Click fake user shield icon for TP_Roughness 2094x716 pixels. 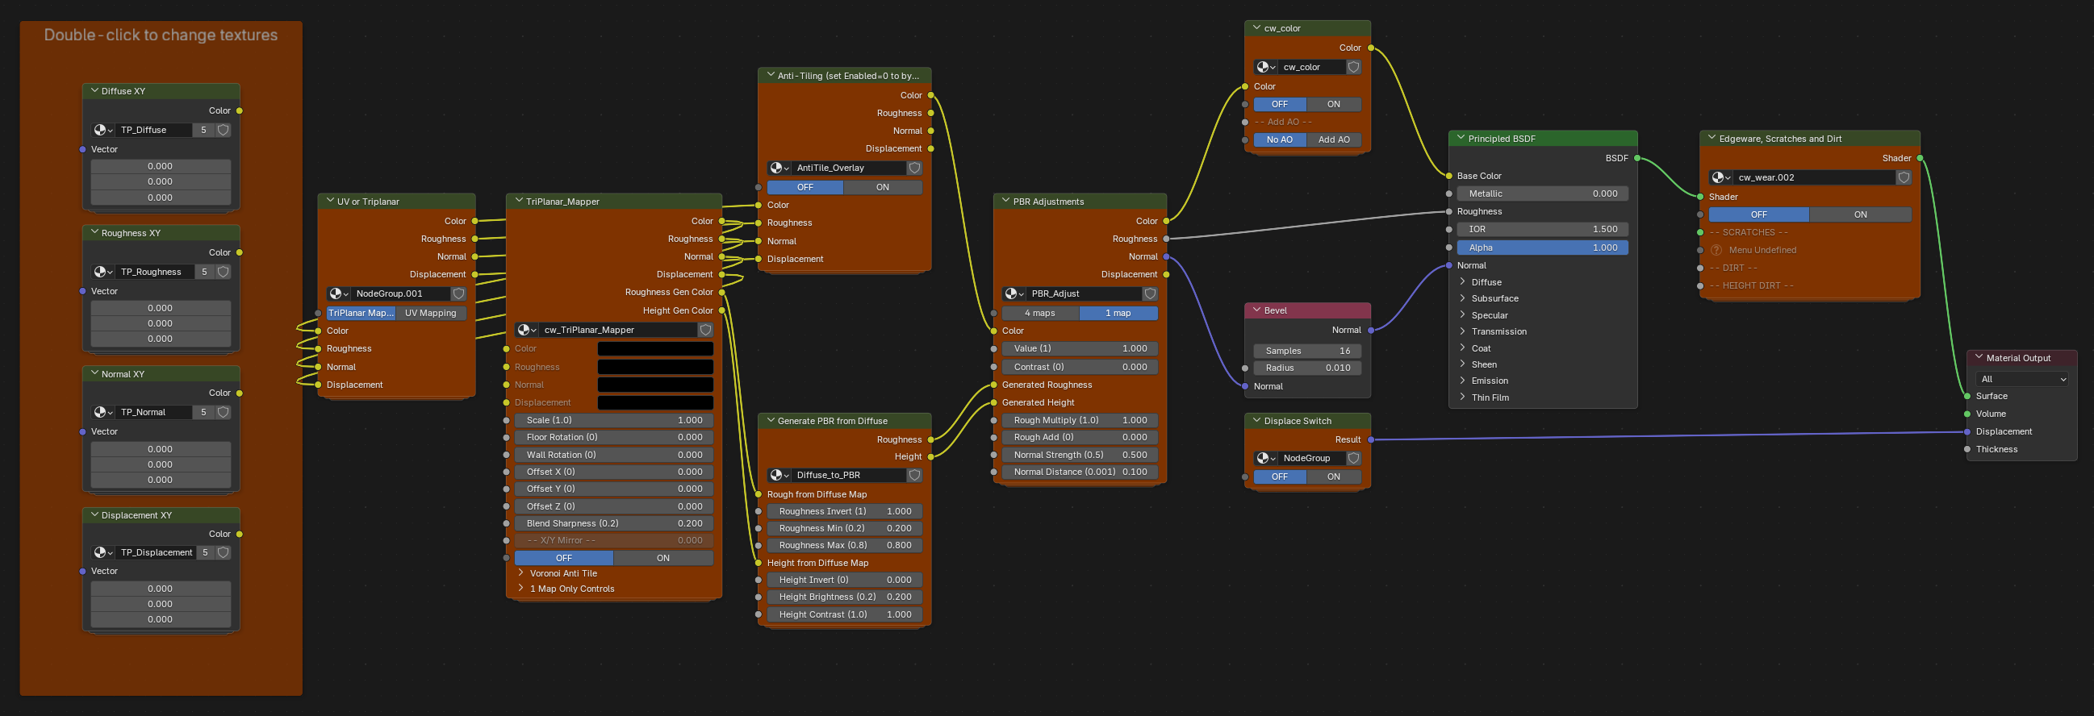[x=224, y=272]
